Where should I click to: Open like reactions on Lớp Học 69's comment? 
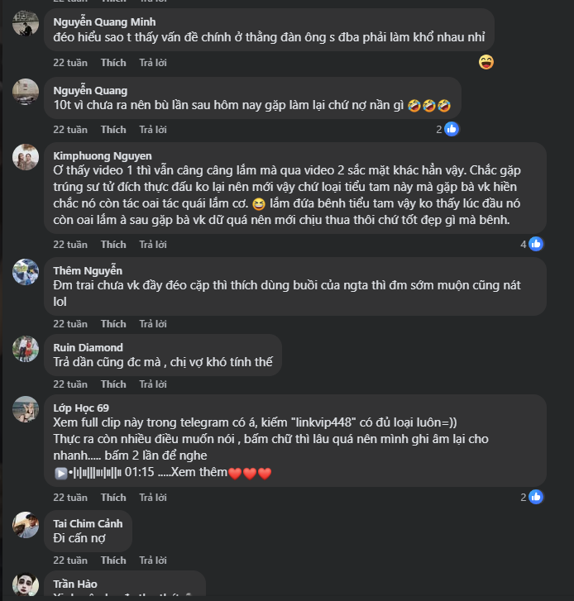point(535,497)
